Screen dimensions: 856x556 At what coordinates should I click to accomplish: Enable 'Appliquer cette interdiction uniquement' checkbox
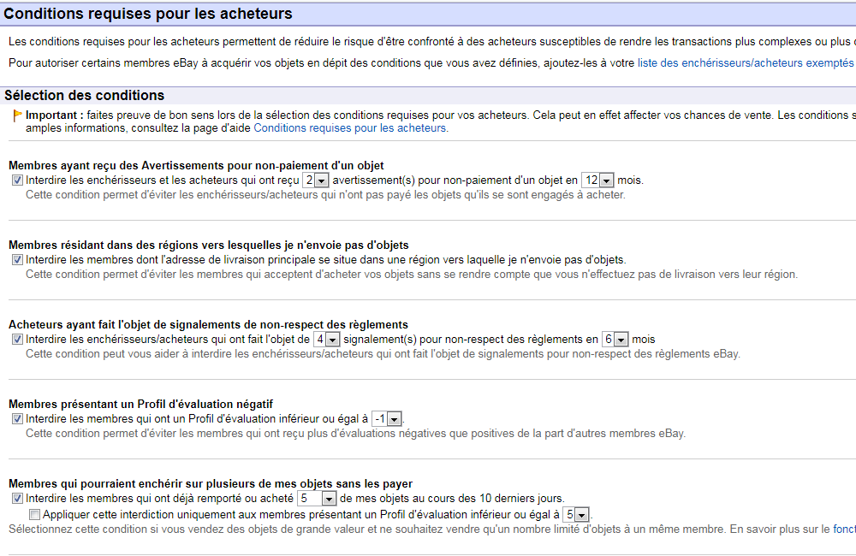35,515
